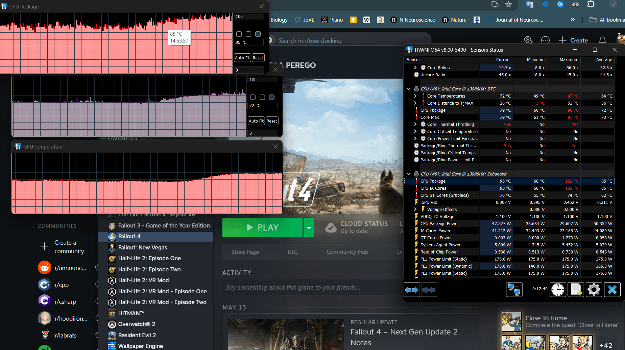Toggle leftmost checkbox in CPU Package graph
Screen dimensions: 625x350
[239, 34]
